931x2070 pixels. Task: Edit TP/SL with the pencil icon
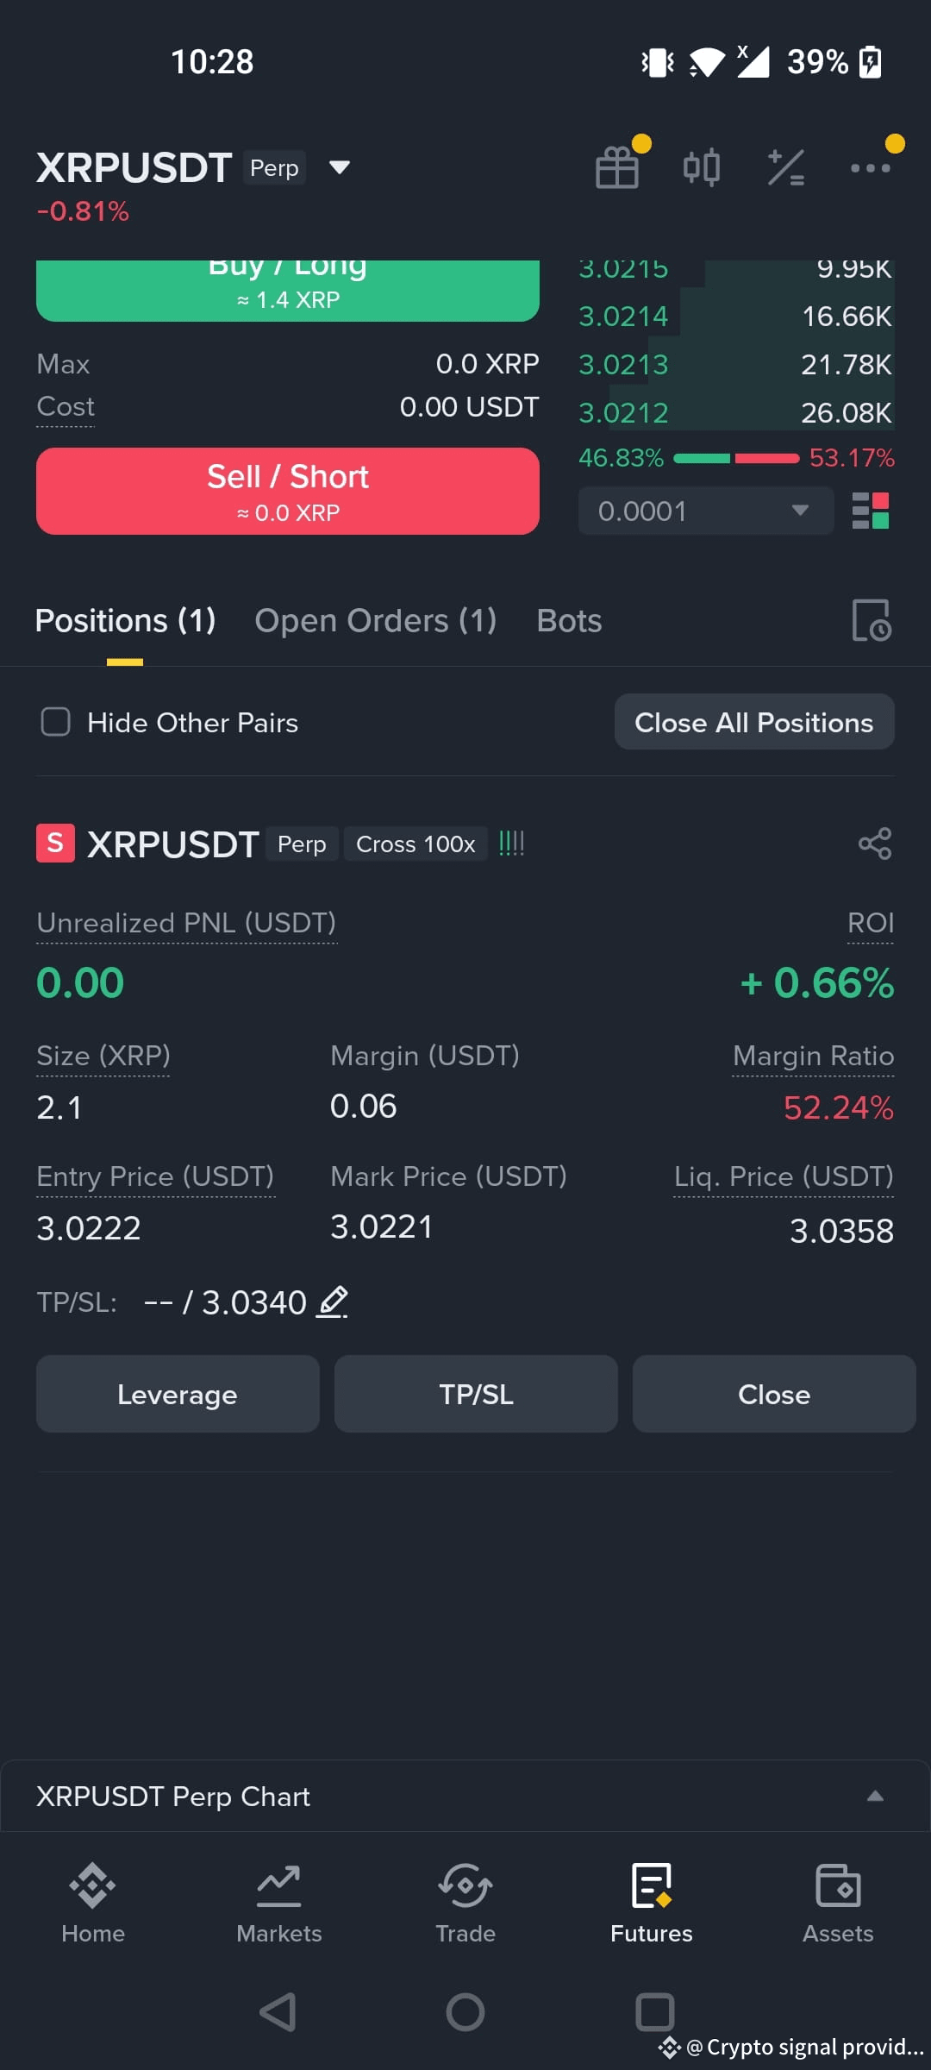point(333,1302)
